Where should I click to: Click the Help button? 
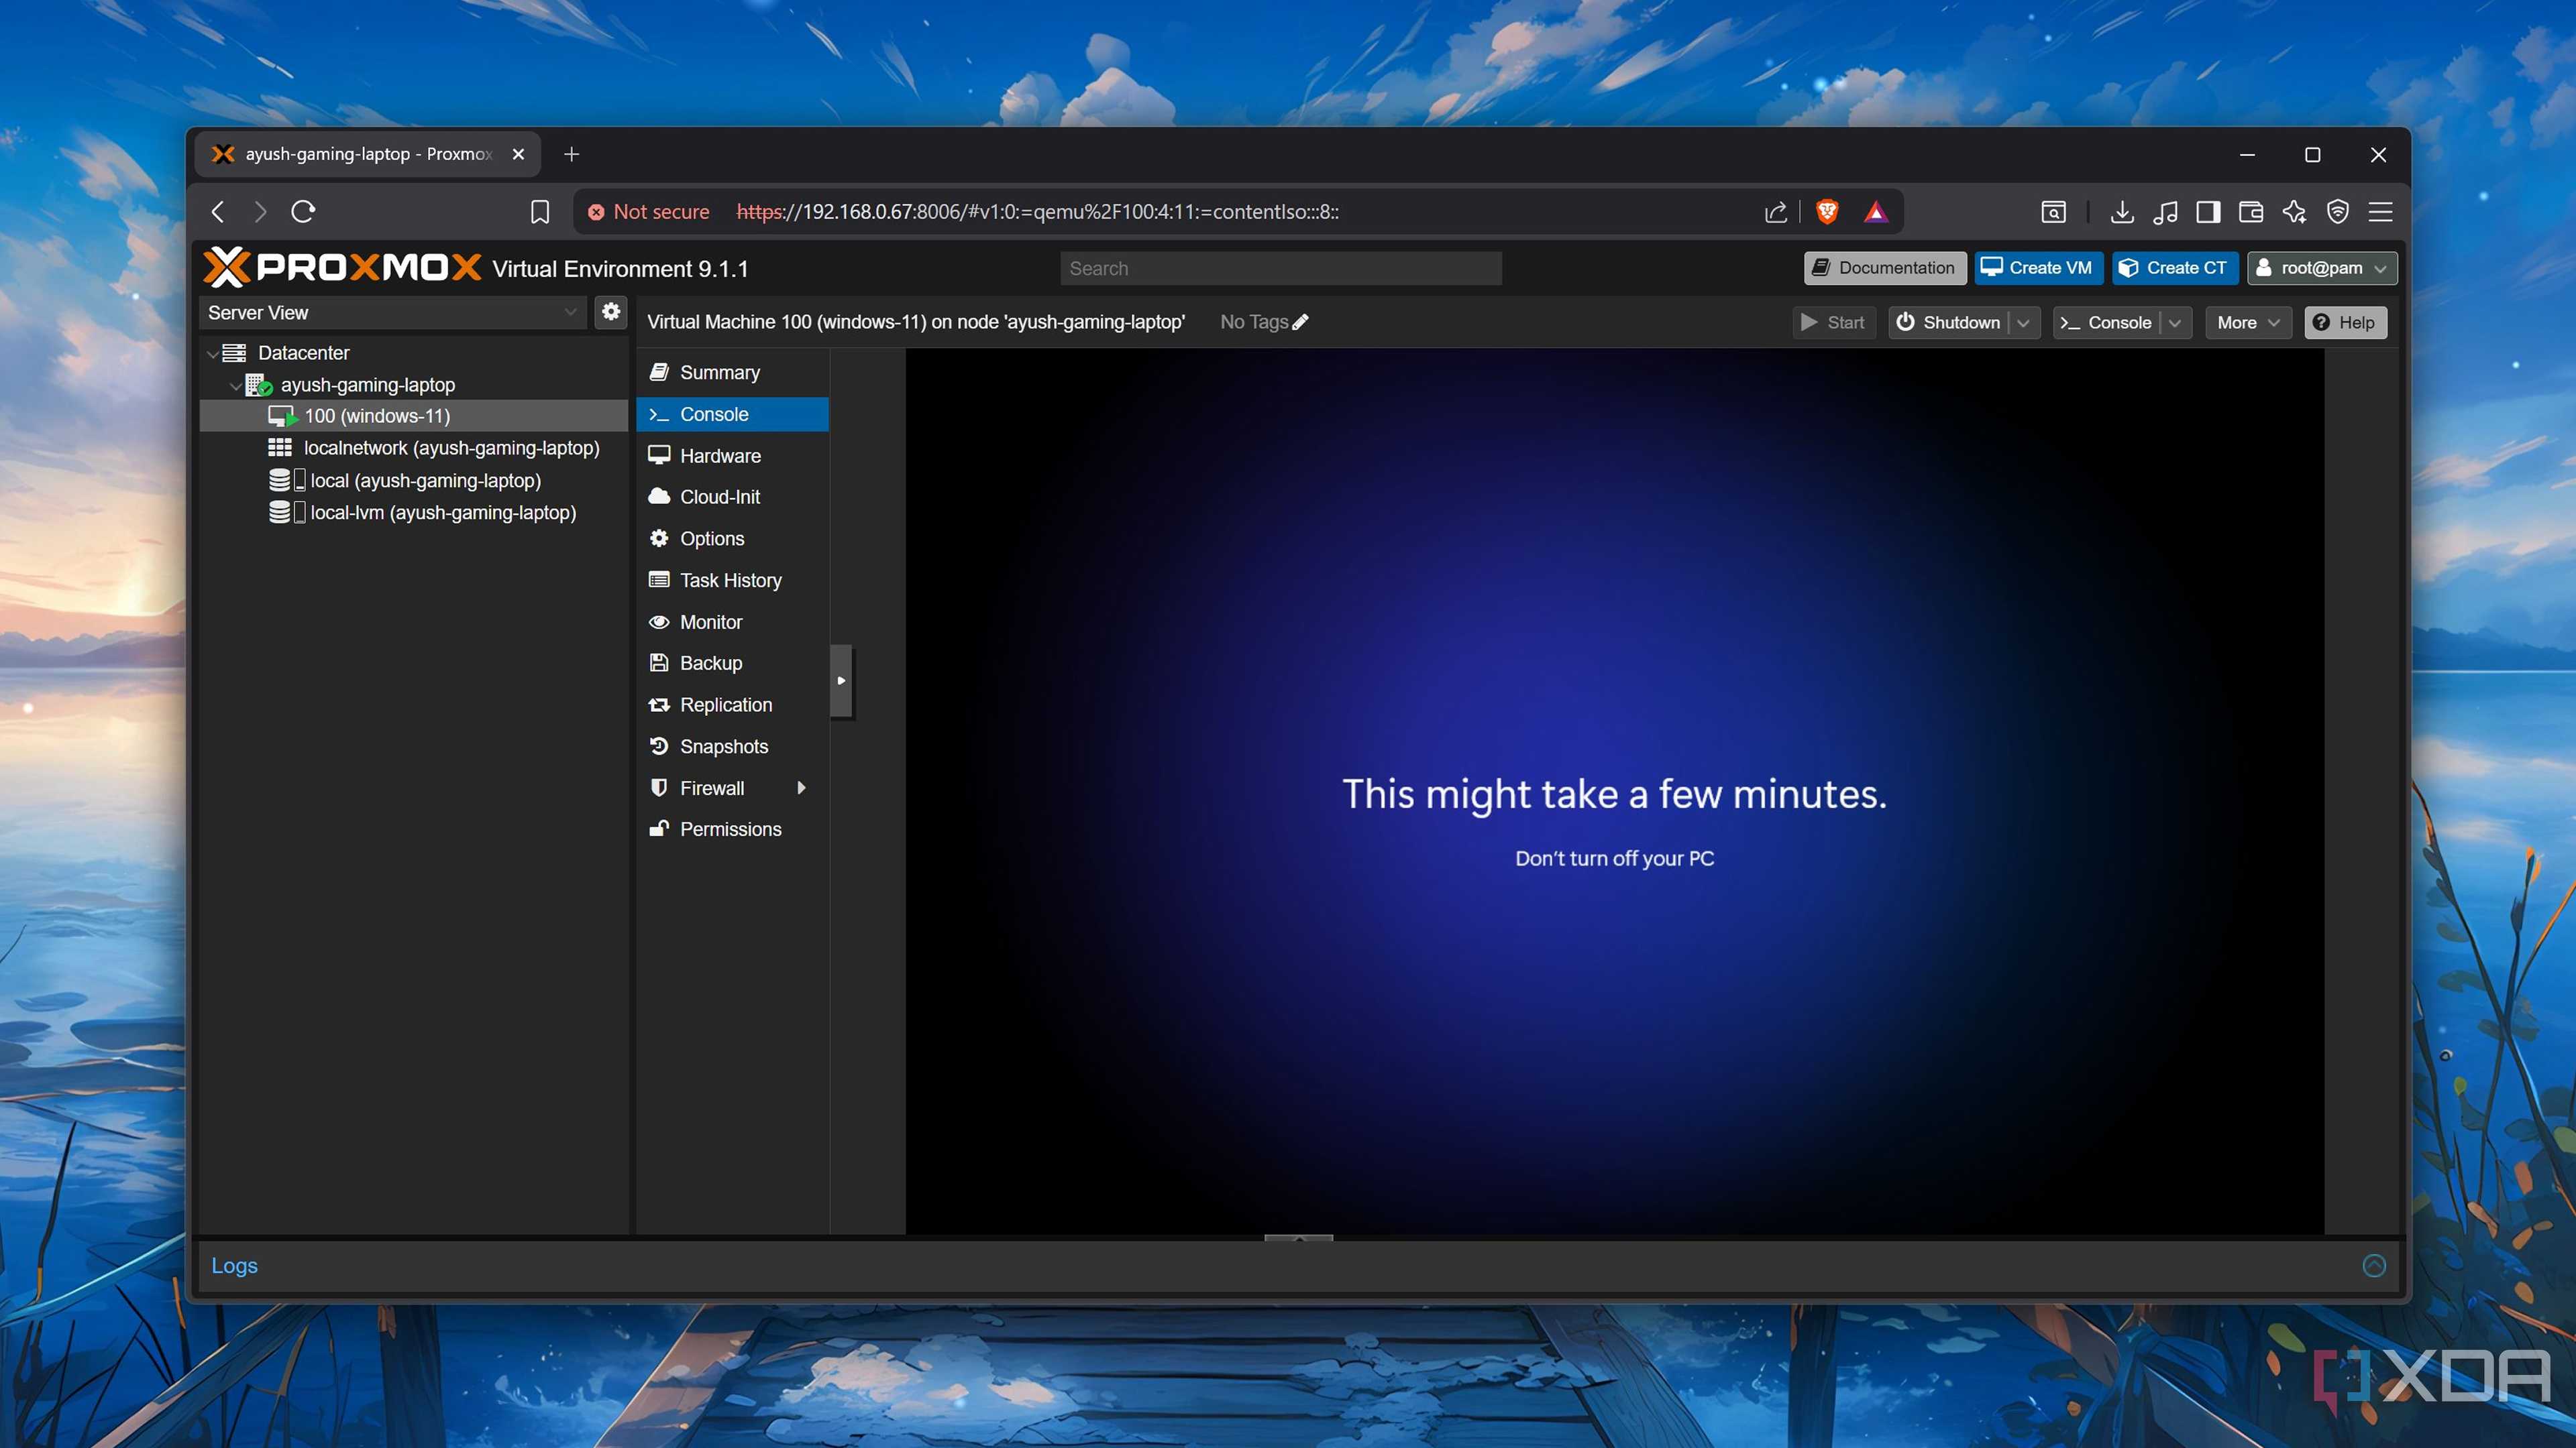tap(2345, 322)
